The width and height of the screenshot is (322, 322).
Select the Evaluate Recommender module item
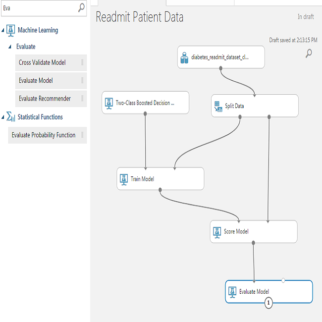45,99
